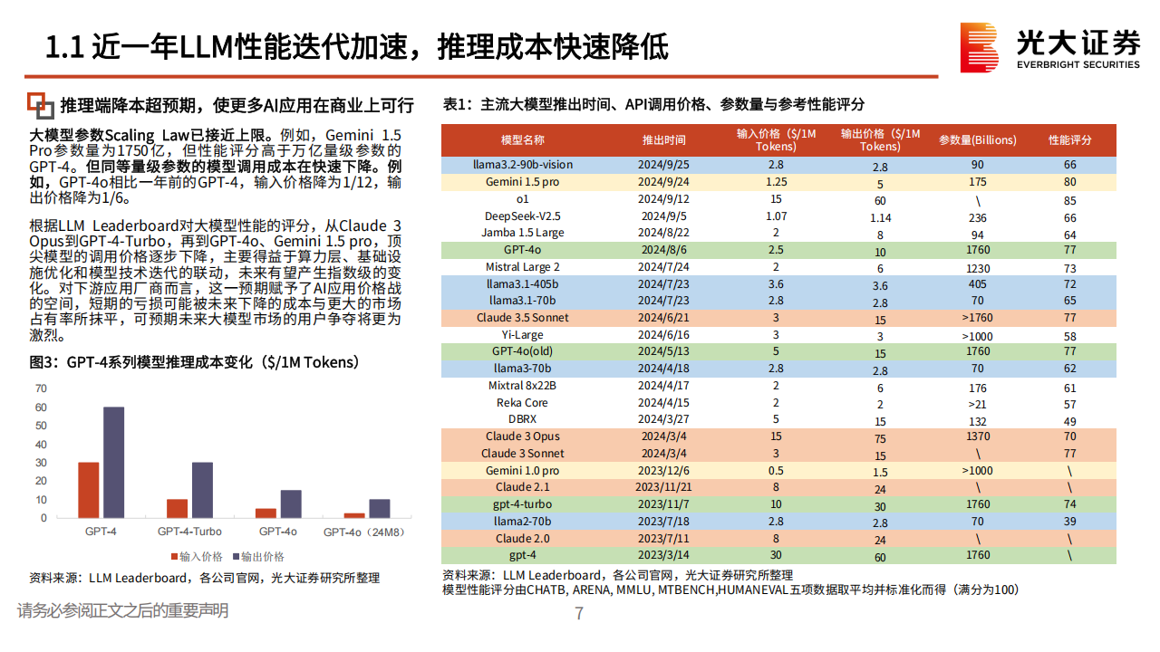The width and height of the screenshot is (1160, 652).
Task: Click the 2024/9/5 date in DeepSeek-V2.5 row
Action: point(664,216)
